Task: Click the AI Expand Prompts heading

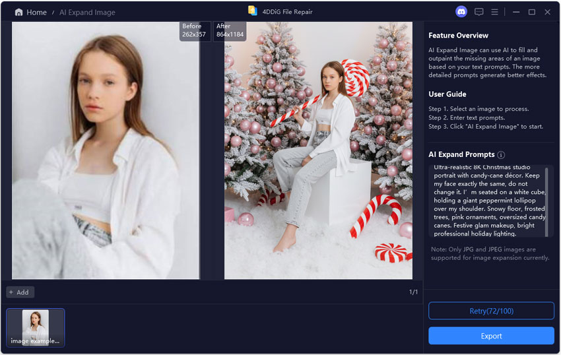Action: tap(461, 154)
